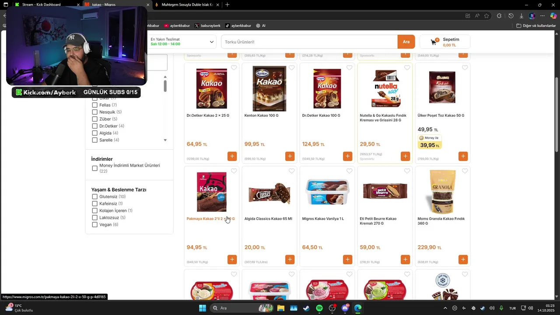
Task: Enable Money İndirimli Market Ürünleri filter
Action: [94, 168]
